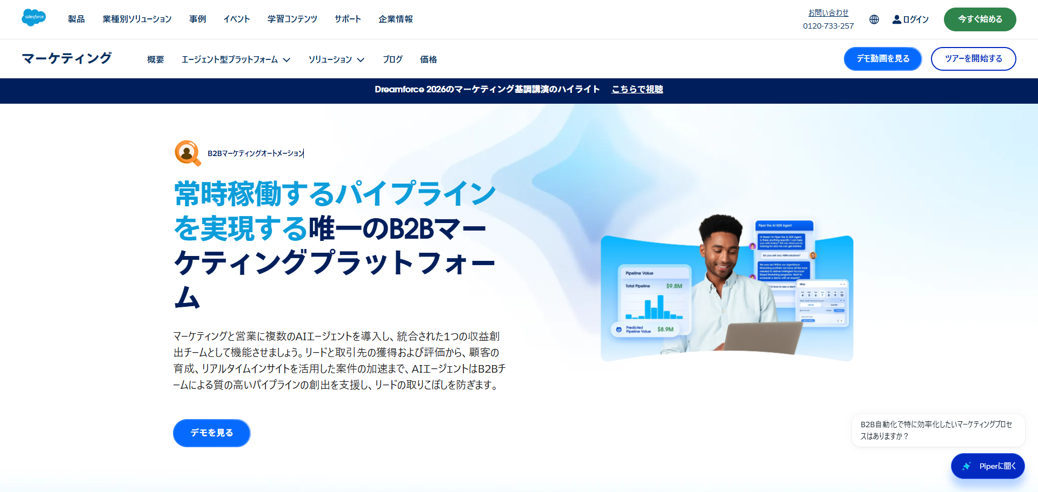Click the ツアーを開始する button
The height and width of the screenshot is (492, 1038).
point(973,59)
